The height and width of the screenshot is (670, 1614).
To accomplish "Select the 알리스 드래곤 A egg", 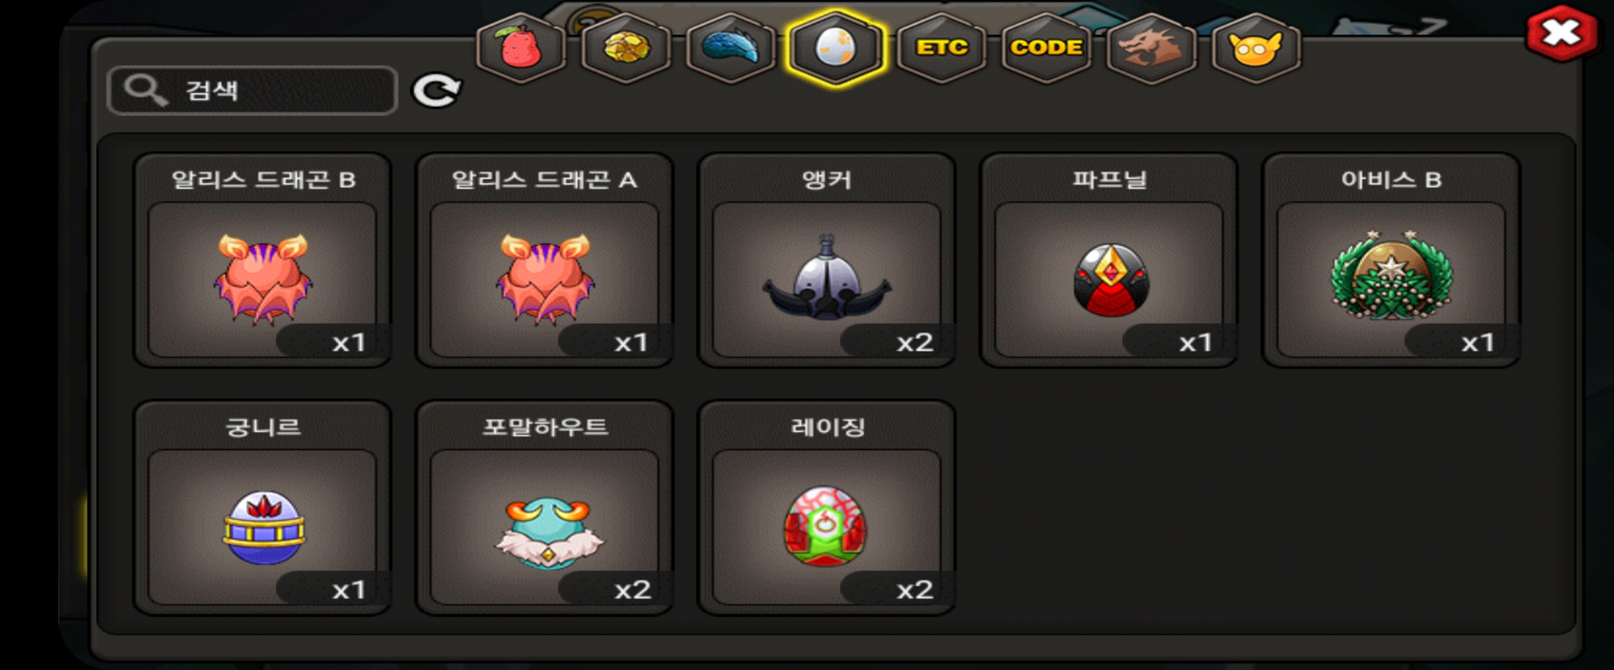I will point(544,260).
